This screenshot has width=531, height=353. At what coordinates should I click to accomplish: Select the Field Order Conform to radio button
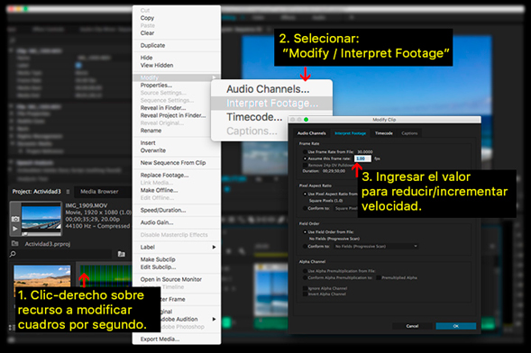(x=305, y=246)
